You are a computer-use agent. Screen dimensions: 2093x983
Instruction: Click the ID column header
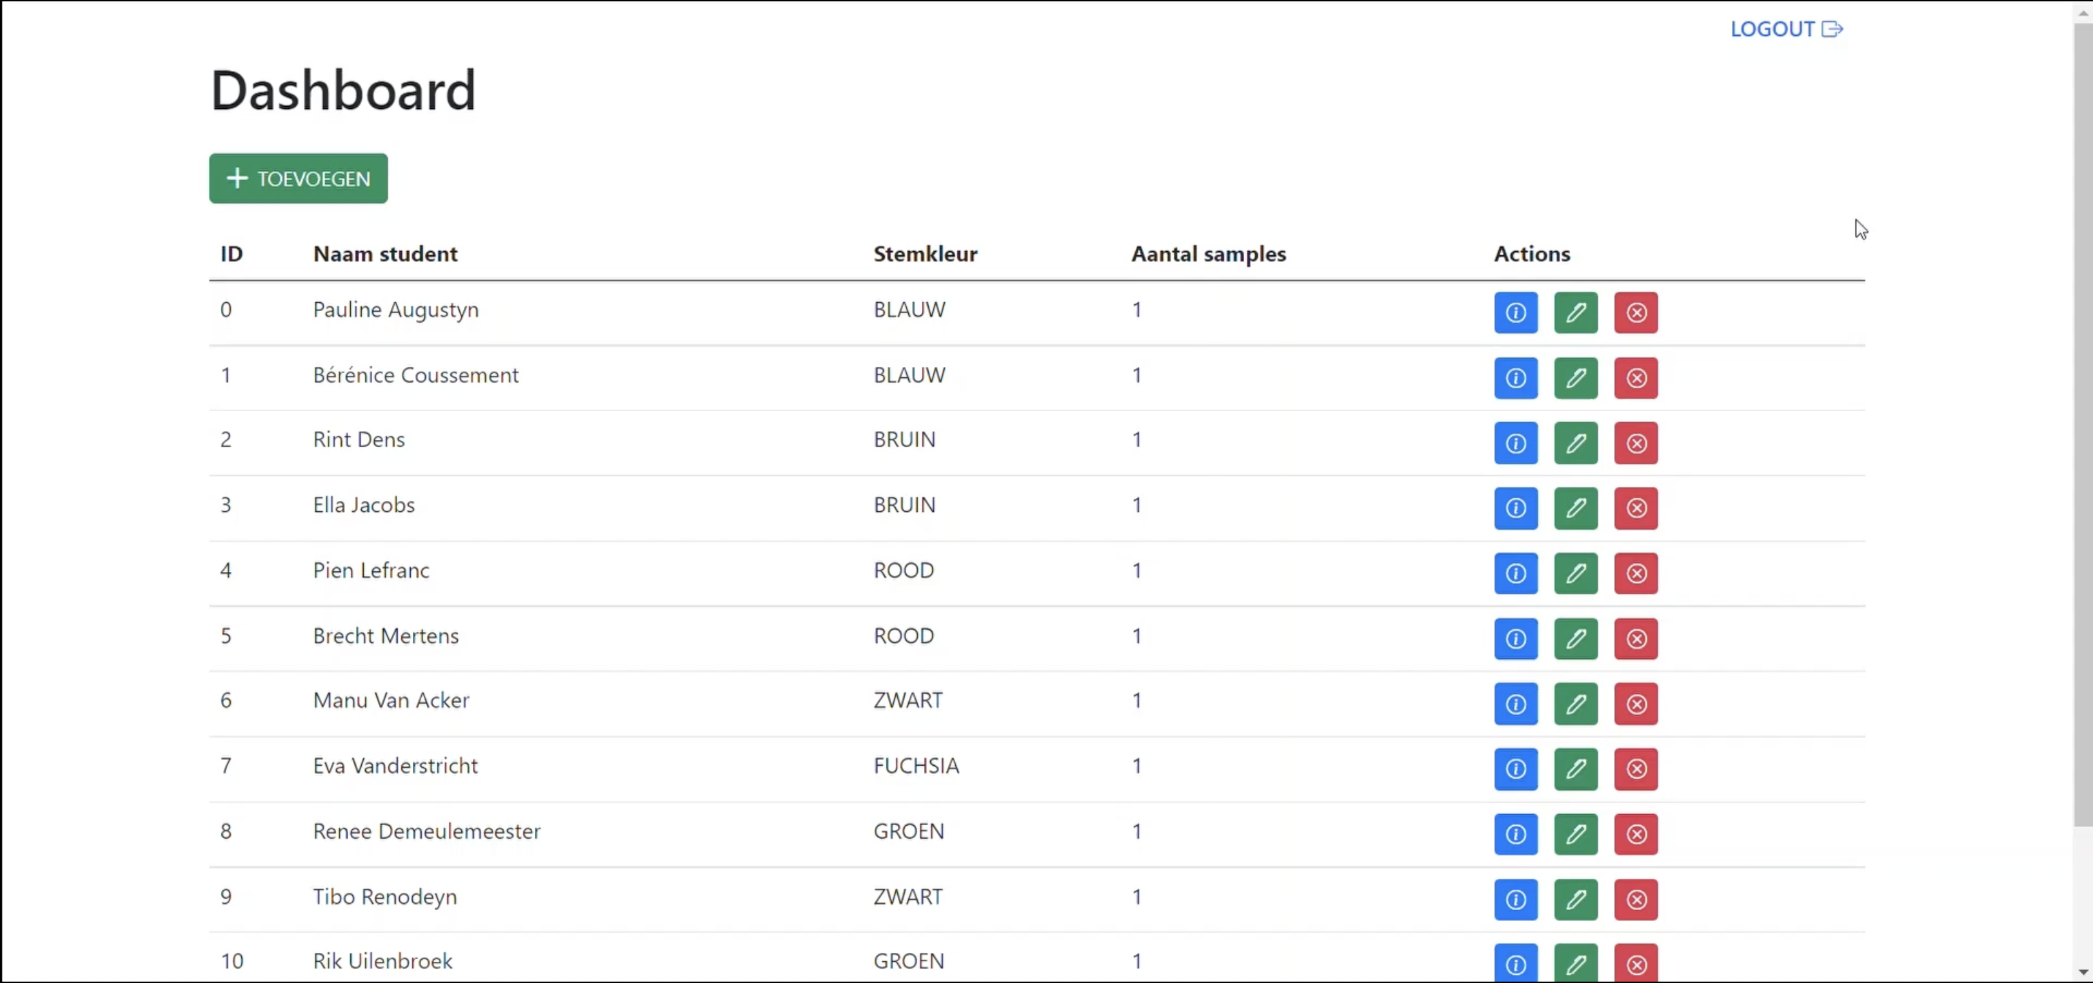[232, 254]
